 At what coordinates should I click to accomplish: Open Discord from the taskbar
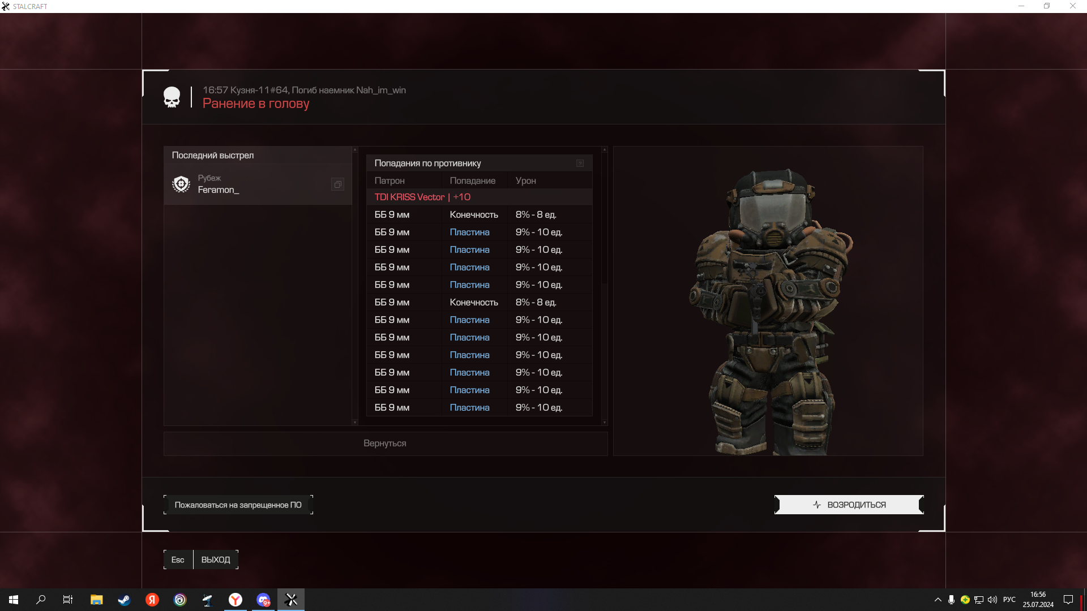point(263,600)
